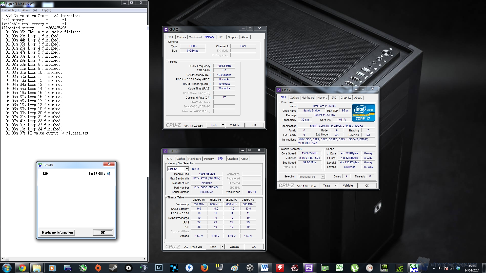Image resolution: width=486 pixels, height=273 pixels.
Task: Launch Steam from the taskbar
Action: pyautogui.click(x=113, y=268)
